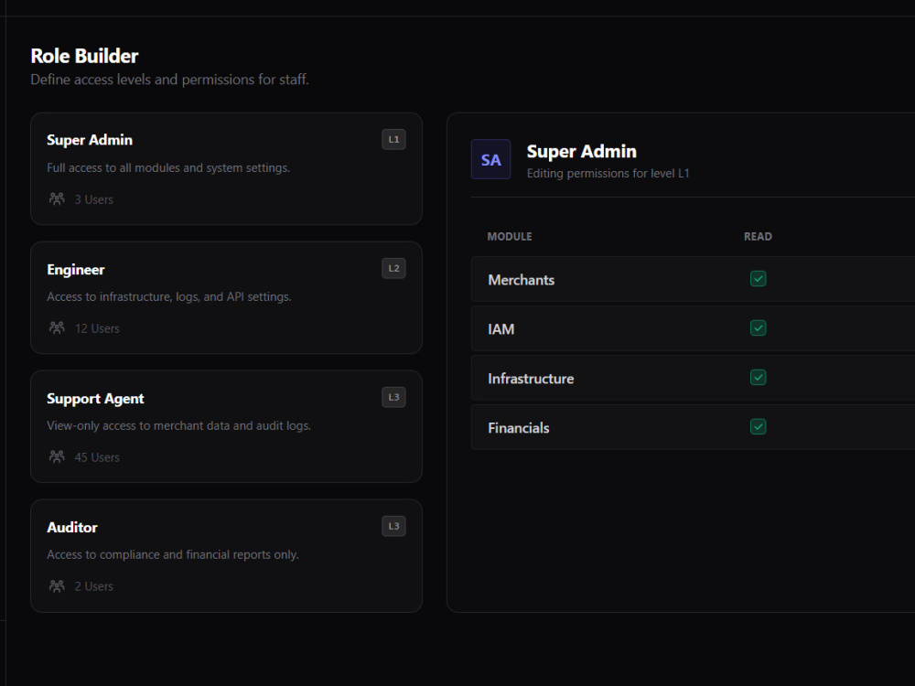The height and width of the screenshot is (686, 915).
Task: Click the L1 level badge on Super Admin
Action: point(393,139)
